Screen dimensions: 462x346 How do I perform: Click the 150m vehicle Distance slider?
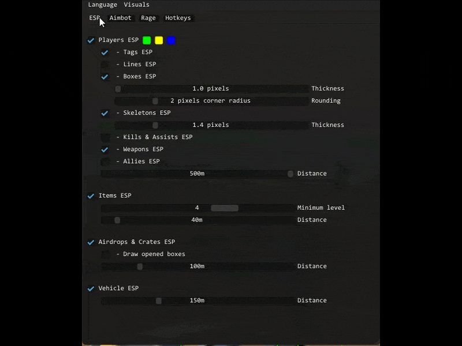(x=198, y=300)
